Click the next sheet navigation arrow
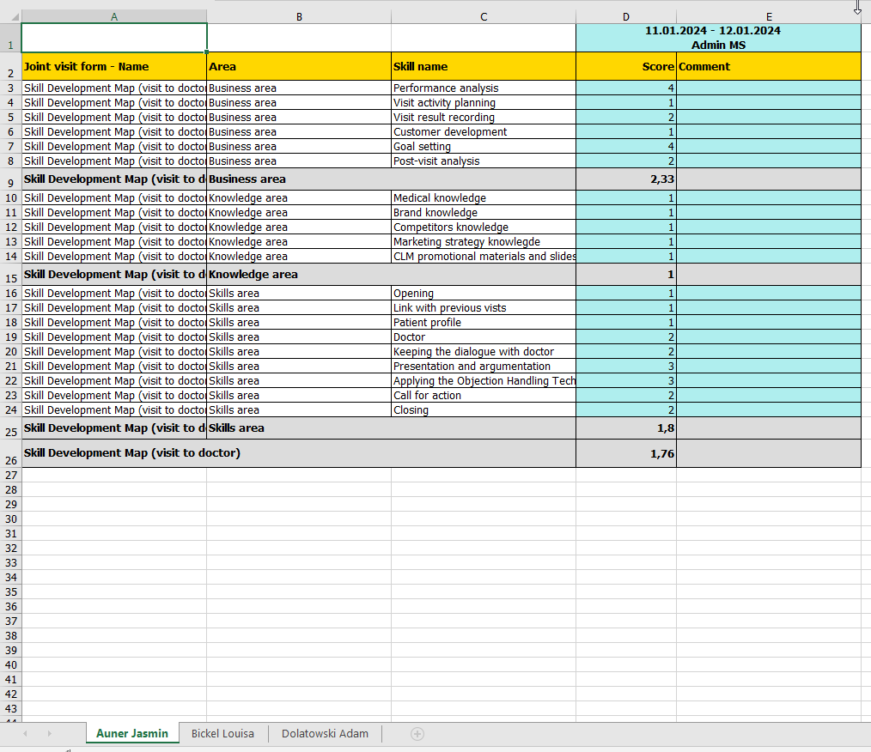The height and width of the screenshot is (752, 871). click(49, 734)
